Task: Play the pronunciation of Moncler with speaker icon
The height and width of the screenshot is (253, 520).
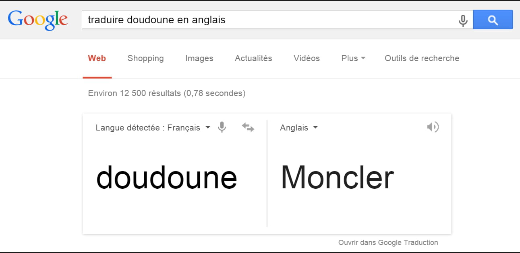Action: pos(433,127)
